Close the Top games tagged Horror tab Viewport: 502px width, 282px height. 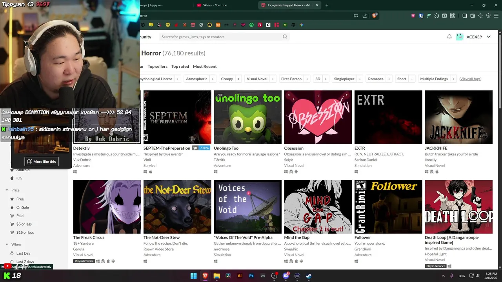(x=317, y=5)
